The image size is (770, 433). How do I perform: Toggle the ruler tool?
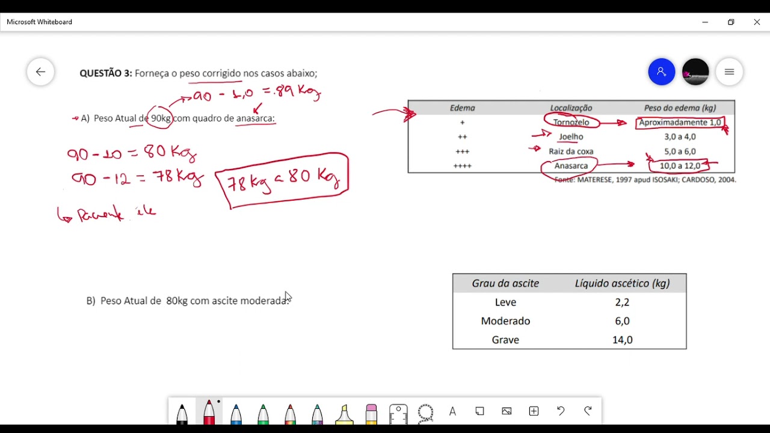click(398, 414)
